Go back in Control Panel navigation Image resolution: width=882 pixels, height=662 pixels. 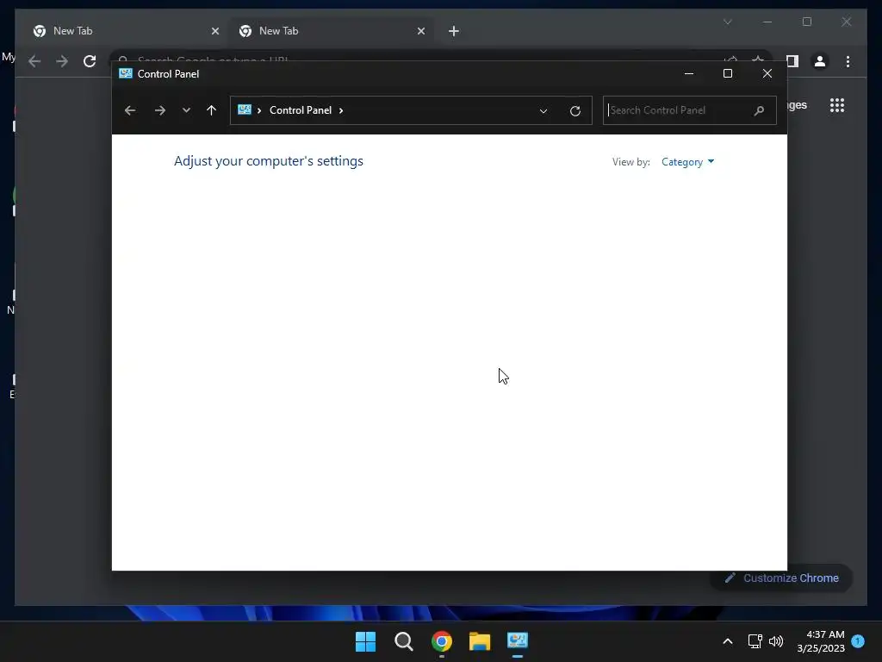[x=130, y=110]
